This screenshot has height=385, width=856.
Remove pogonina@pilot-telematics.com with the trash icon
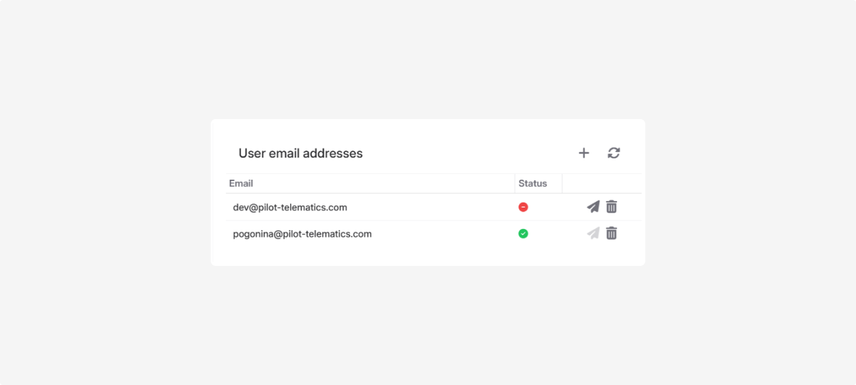pyautogui.click(x=611, y=233)
